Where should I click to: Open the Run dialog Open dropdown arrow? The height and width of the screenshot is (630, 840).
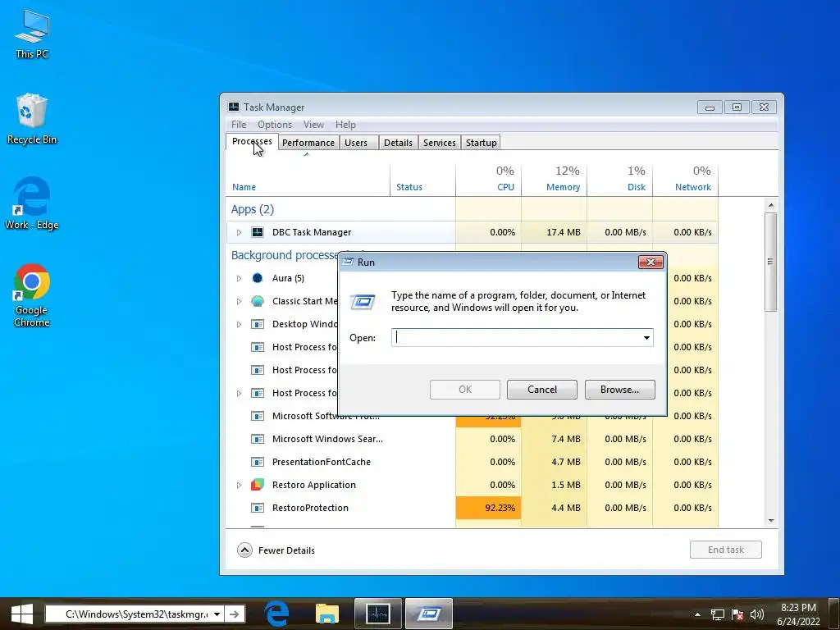coord(646,337)
